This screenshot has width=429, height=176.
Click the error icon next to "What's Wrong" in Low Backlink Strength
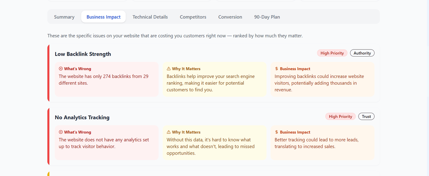[61, 69]
